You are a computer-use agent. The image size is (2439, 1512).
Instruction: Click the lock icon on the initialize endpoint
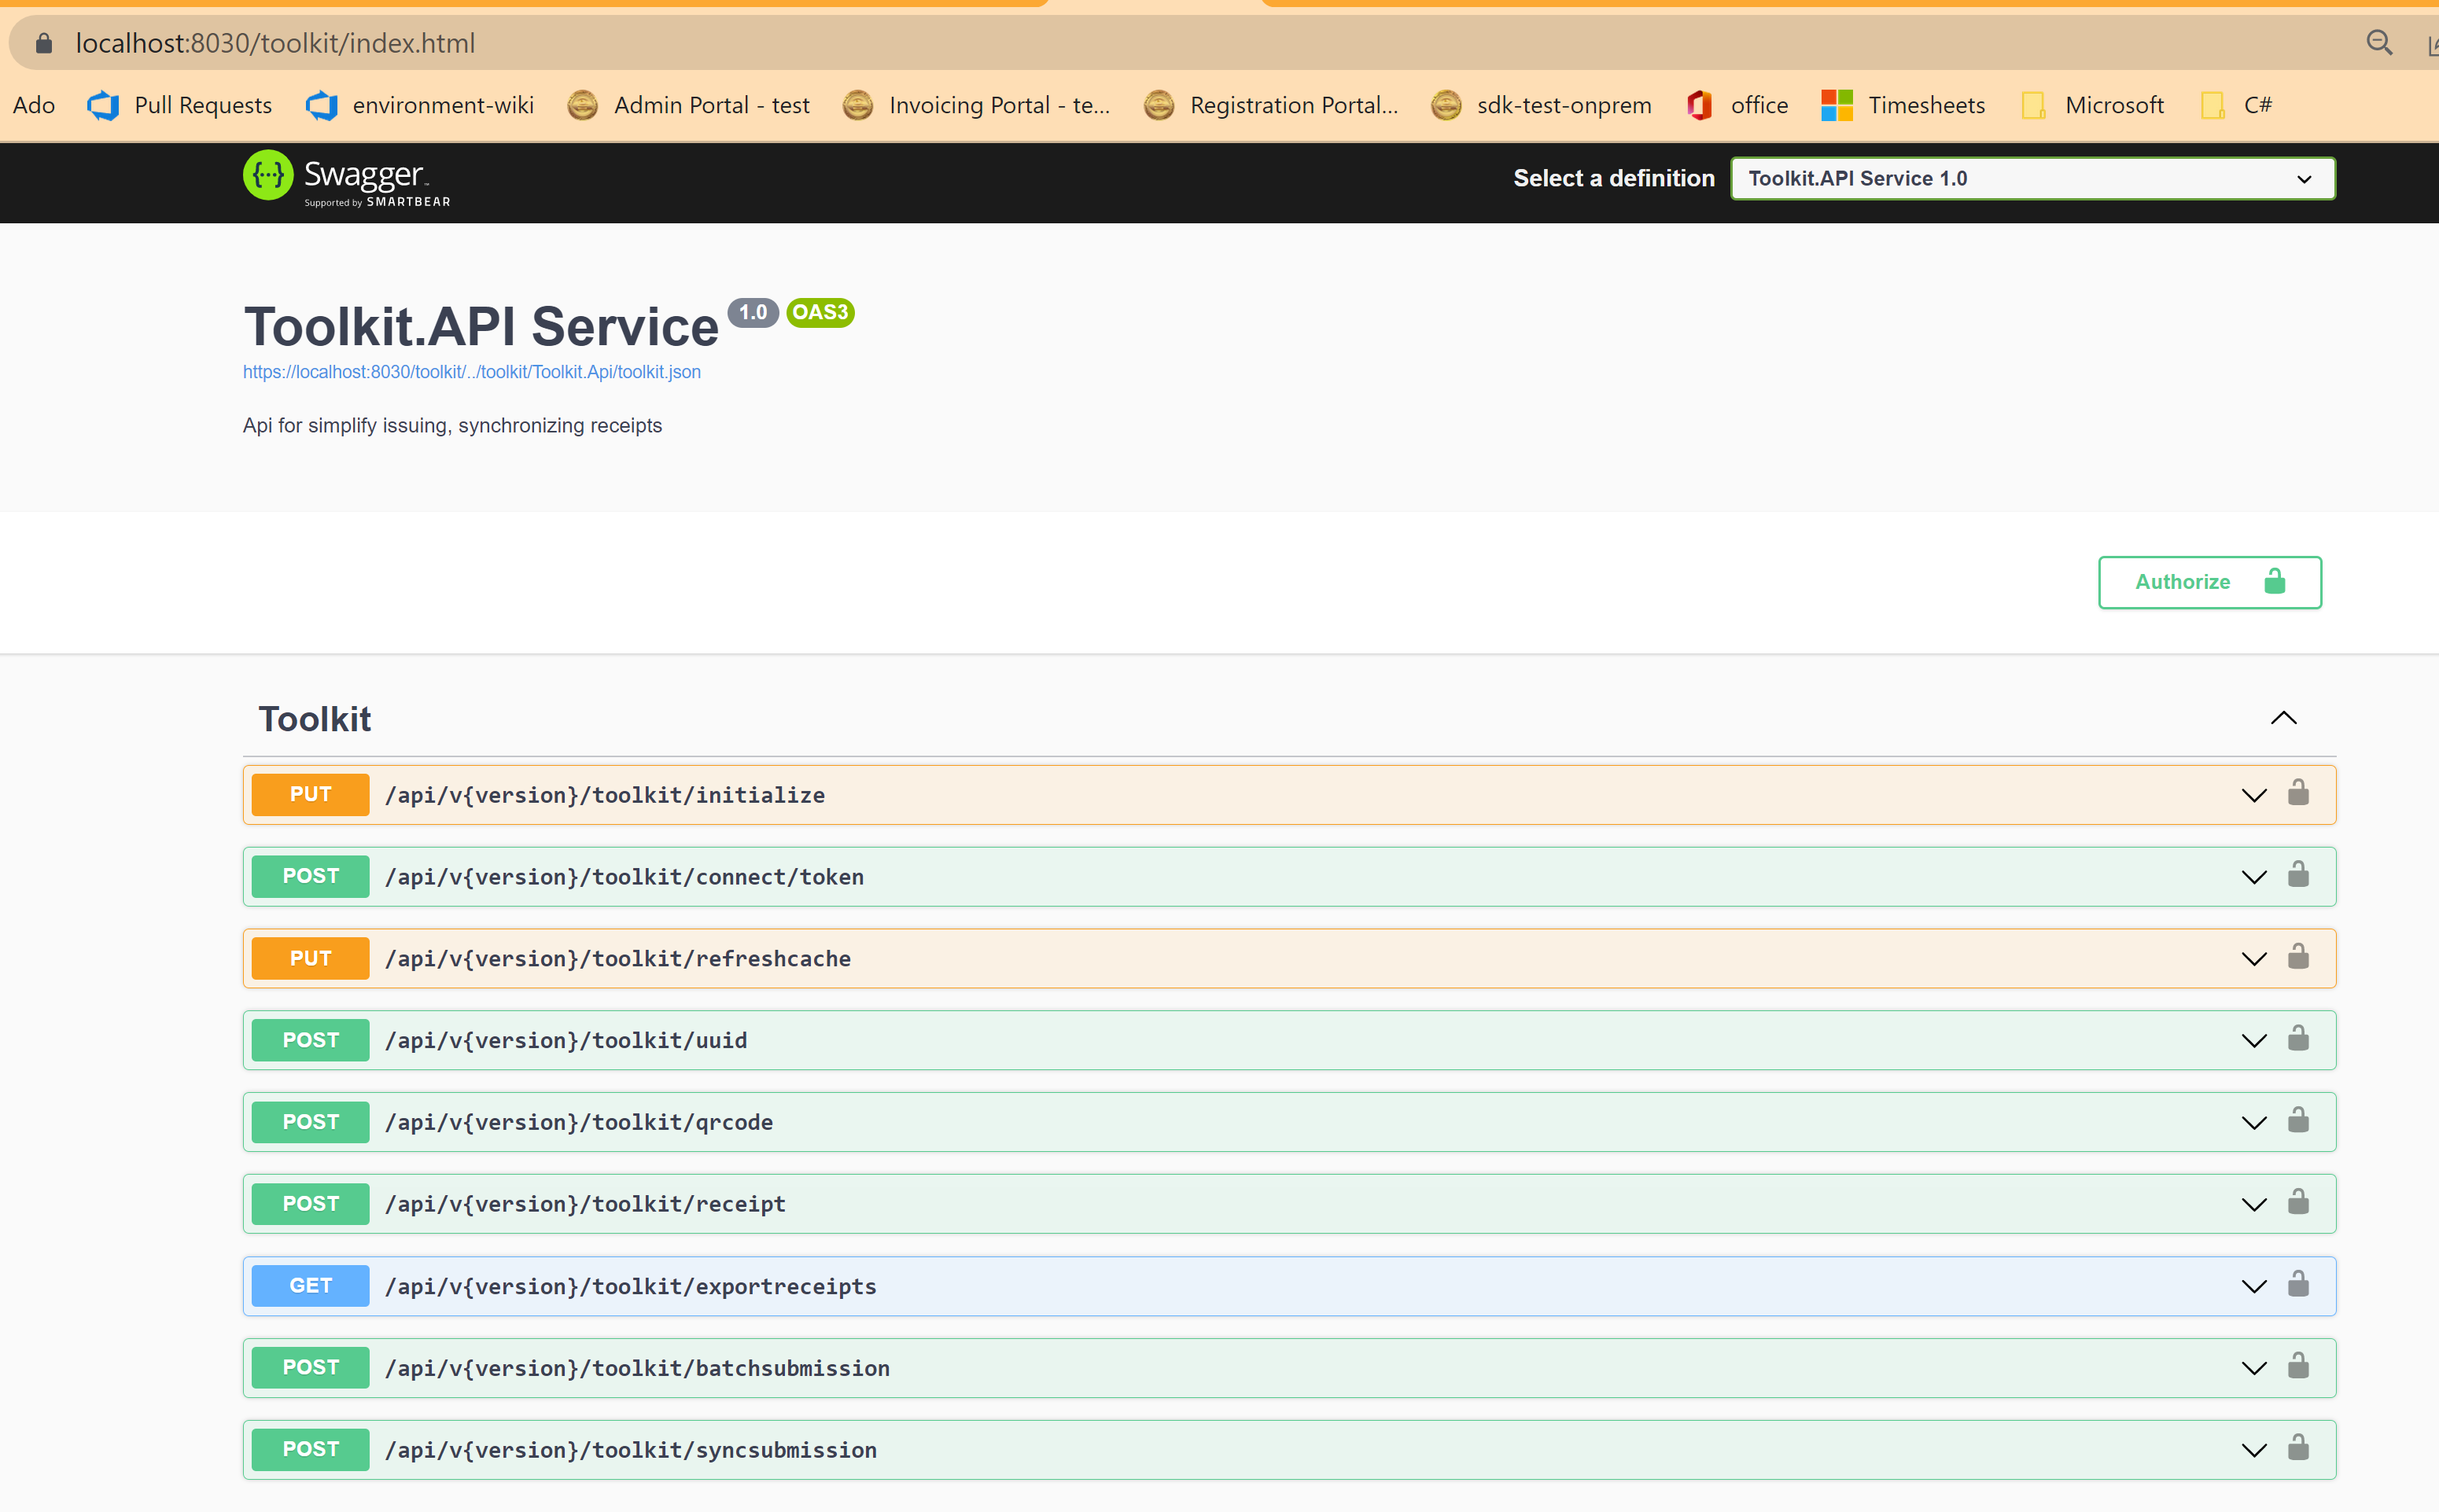(x=2298, y=792)
